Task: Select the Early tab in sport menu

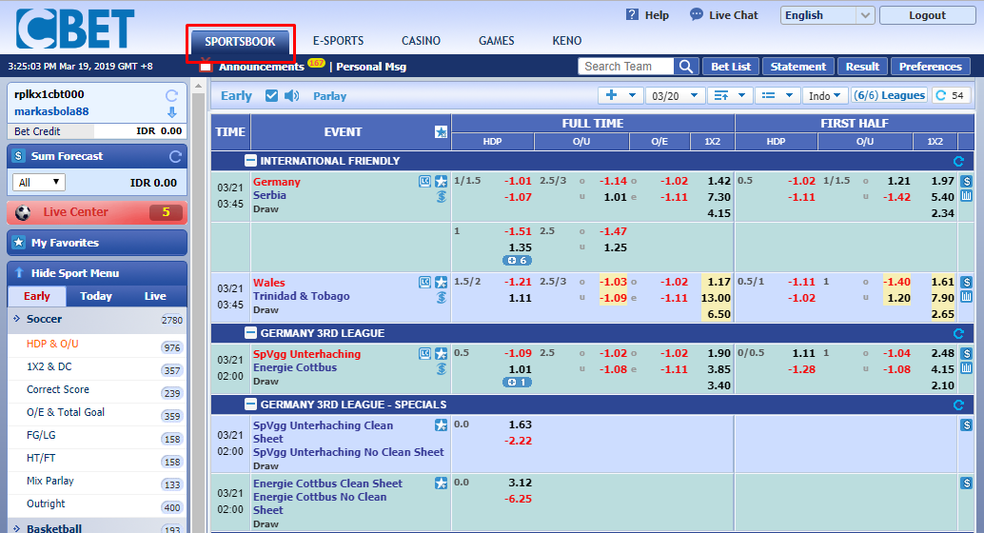Action: [37, 296]
